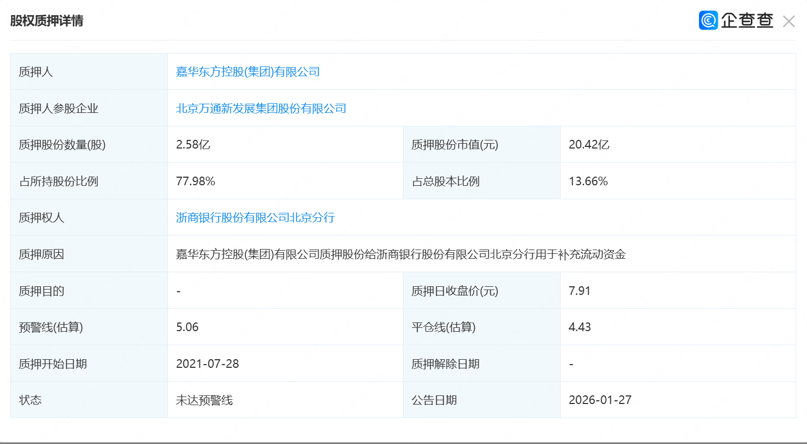Click the 质押目的 row label
Viewport: 807px width, 444px height.
42,291
